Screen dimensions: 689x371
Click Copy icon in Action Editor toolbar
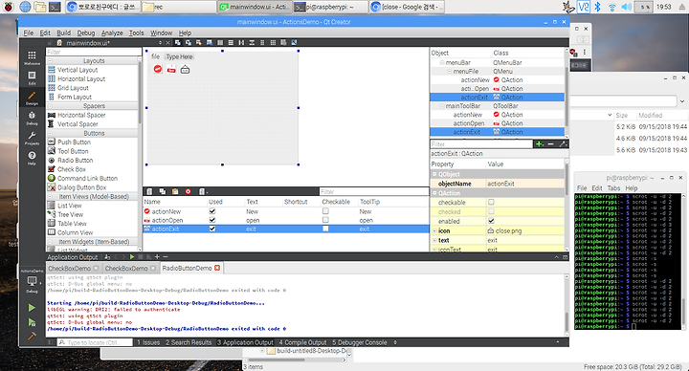point(162,191)
